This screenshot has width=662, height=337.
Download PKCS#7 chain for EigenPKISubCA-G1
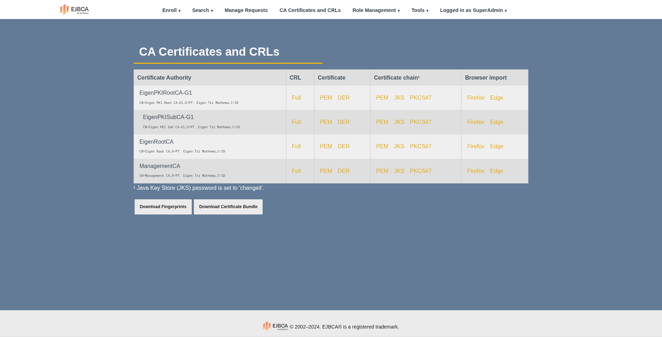point(421,122)
